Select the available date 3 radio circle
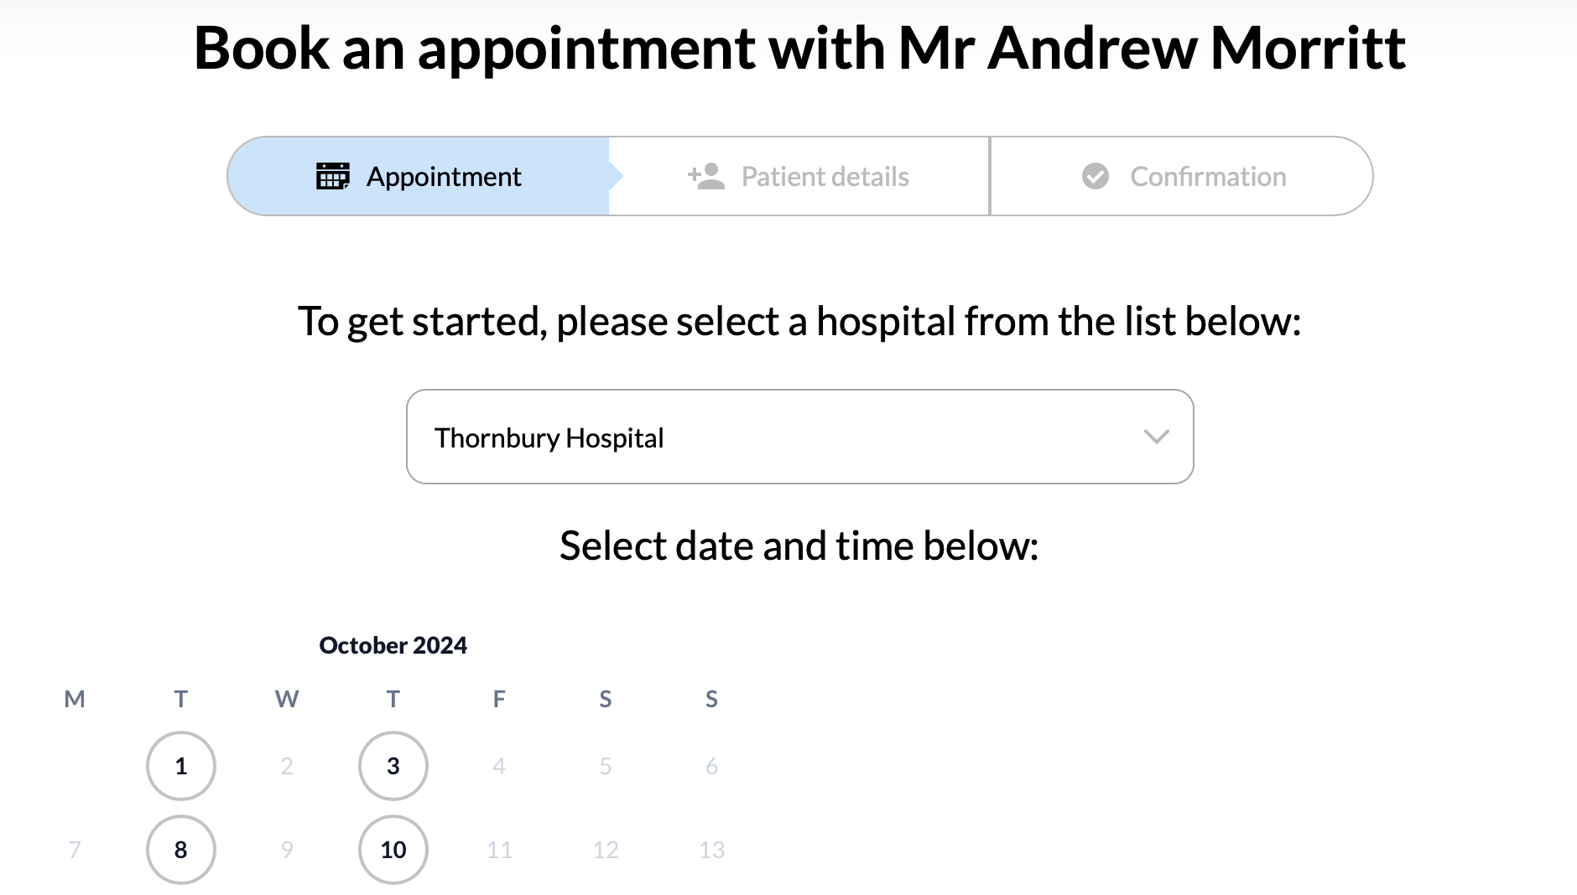This screenshot has height=895, width=1577. tap(393, 765)
